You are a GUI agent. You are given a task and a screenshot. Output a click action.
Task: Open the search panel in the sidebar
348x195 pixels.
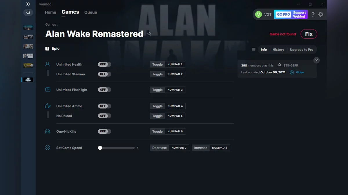click(28, 12)
